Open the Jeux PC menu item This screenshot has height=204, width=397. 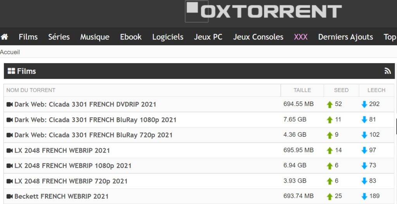(208, 37)
